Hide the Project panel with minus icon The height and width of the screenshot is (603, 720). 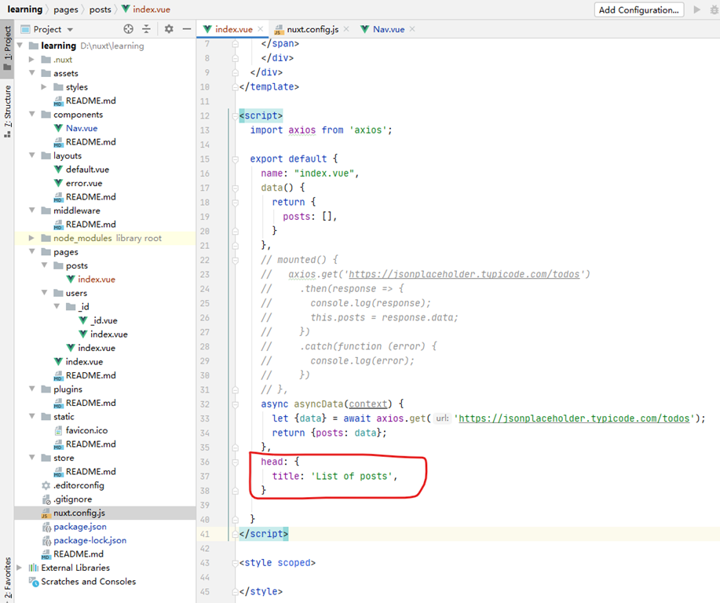[x=186, y=29]
